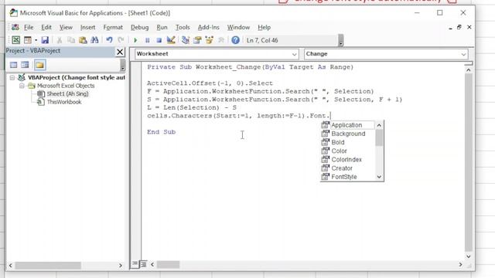Click autocomplete list scroll down arrow
The width and height of the screenshot is (495, 278).
[x=379, y=177]
